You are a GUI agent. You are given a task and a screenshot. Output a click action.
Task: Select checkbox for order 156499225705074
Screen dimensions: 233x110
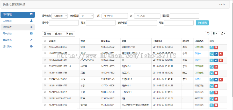pyautogui.click(x=45, y=59)
